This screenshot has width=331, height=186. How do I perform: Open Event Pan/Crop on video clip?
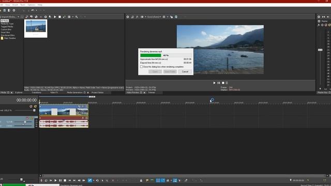click(x=79, y=106)
